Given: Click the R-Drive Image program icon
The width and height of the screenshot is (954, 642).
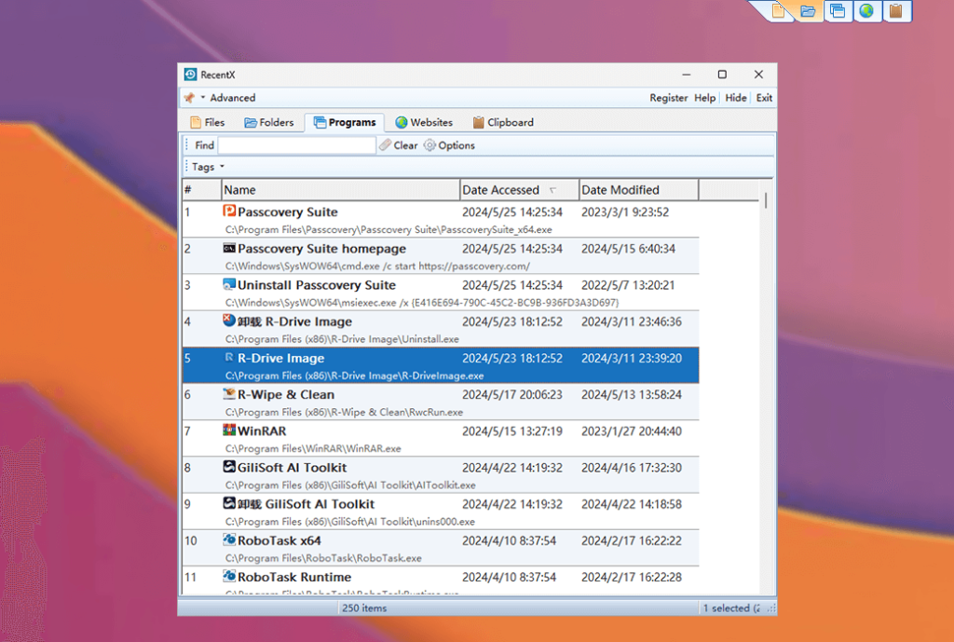Looking at the screenshot, I should pyautogui.click(x=229, y=357).
